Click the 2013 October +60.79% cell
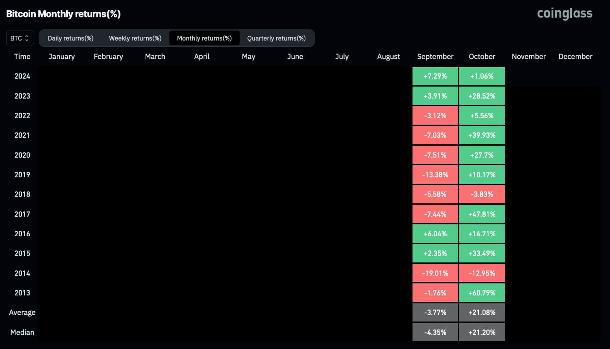The width and height of the screenshot is (610, 349). [x=482, y=293]
